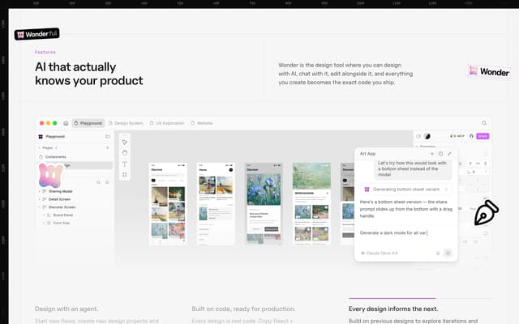Open the Design System tab
Screen dimensions: 519x324
127,123
